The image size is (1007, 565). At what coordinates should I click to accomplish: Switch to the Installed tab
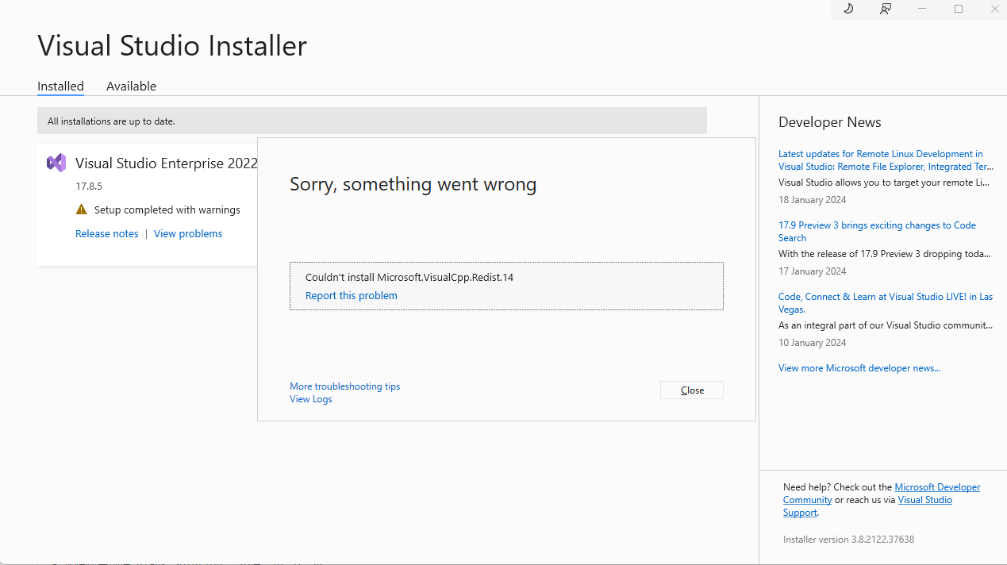click(x=60, y=86)
